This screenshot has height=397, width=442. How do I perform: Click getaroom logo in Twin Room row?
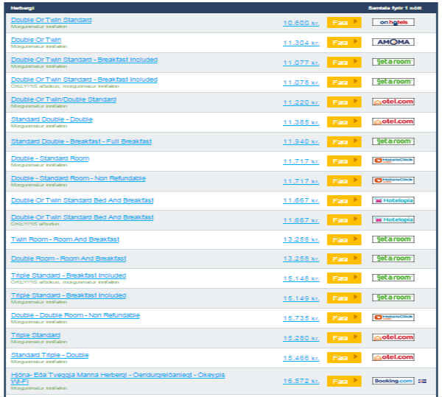(x=393, y=239)
